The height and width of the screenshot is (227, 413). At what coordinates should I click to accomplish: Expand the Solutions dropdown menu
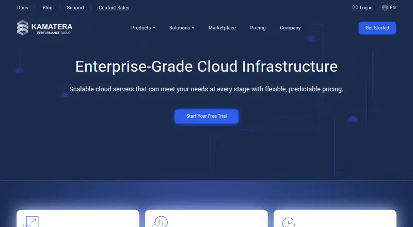coord(182,28)
